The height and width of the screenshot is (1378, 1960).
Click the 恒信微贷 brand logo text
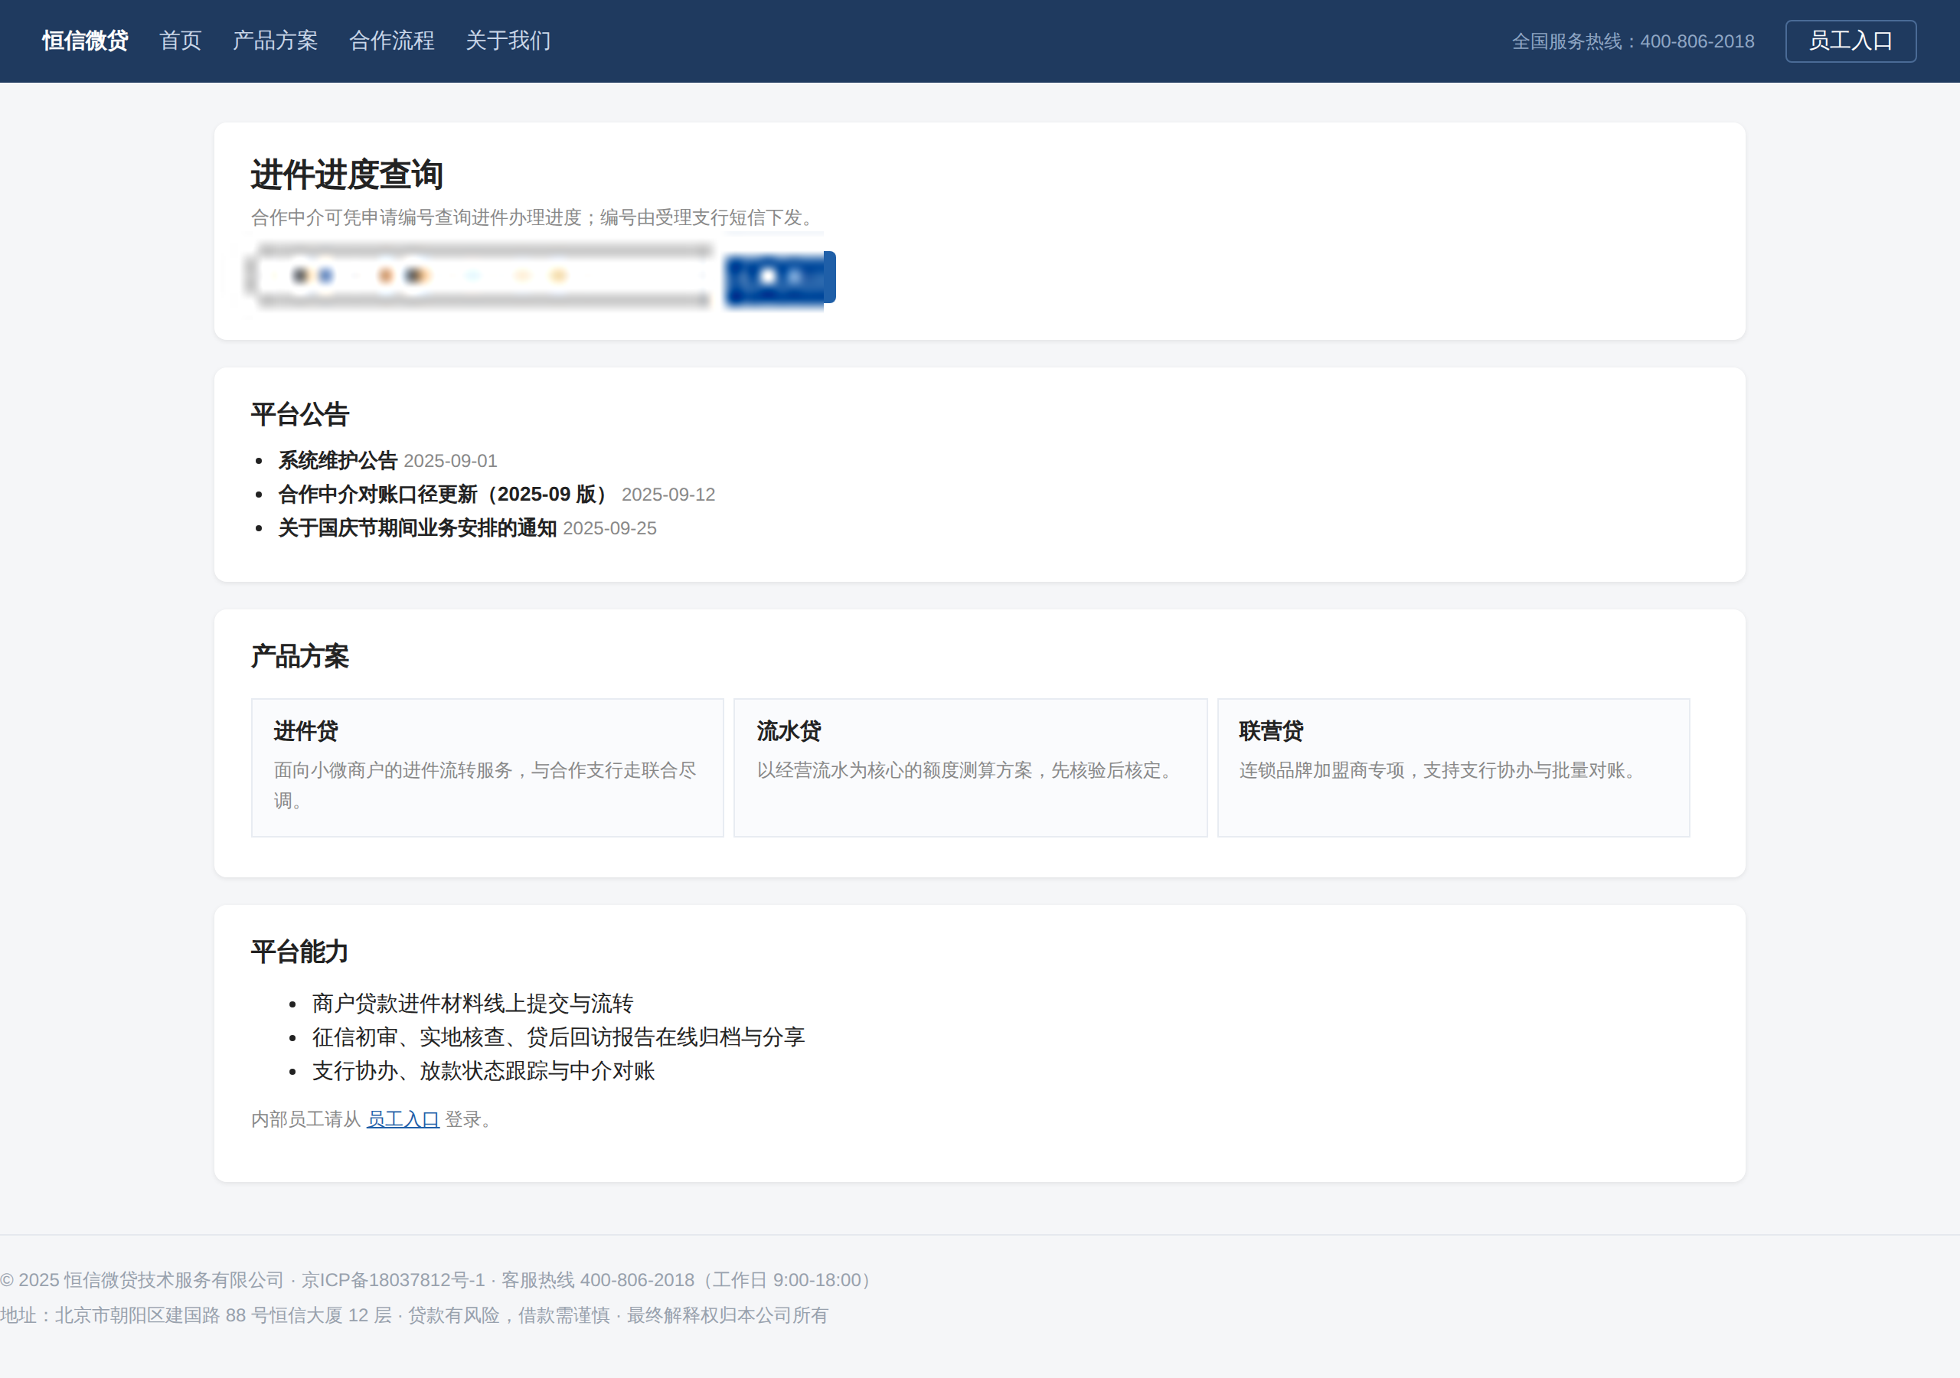tap(85, 41)
